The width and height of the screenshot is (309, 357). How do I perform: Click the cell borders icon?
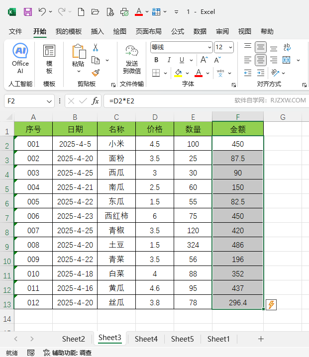tap(156, 73)
